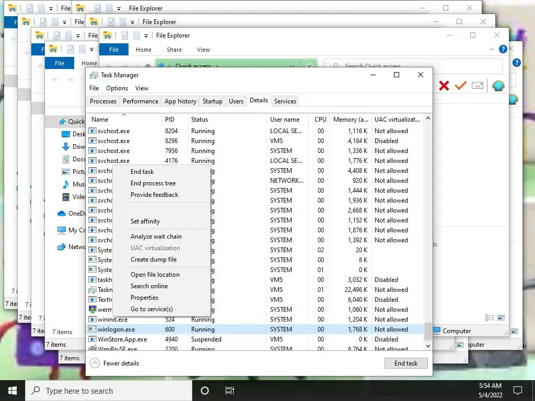Open Task Manager View menu
Screen dimensions: 535x401
tap(142, 88)
